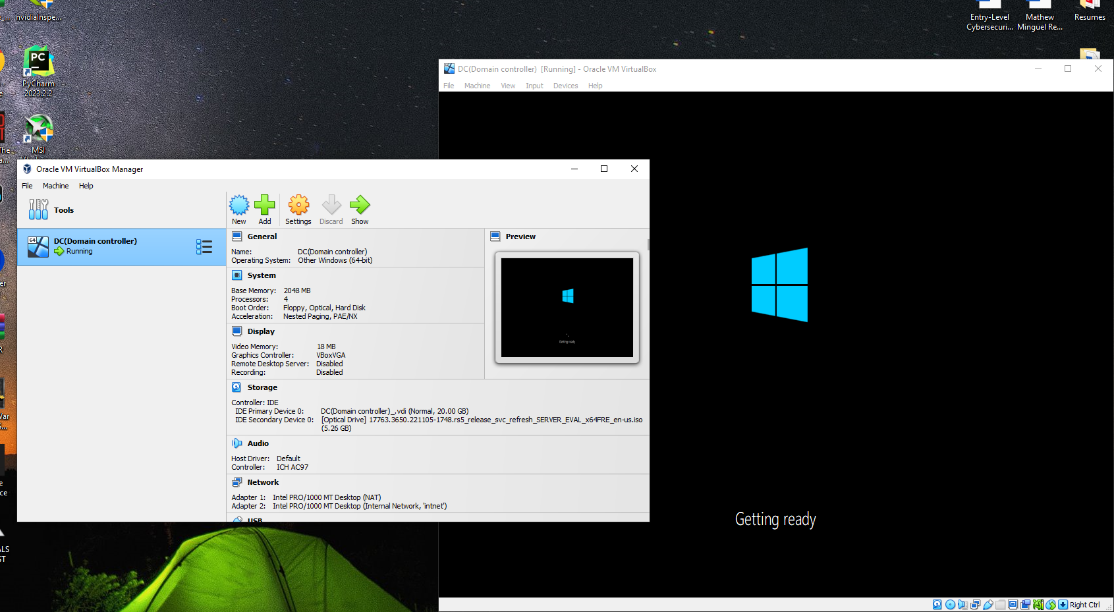Open View menu in the VM window
This screenshot has width=1114, height=612.
[508, 86]
